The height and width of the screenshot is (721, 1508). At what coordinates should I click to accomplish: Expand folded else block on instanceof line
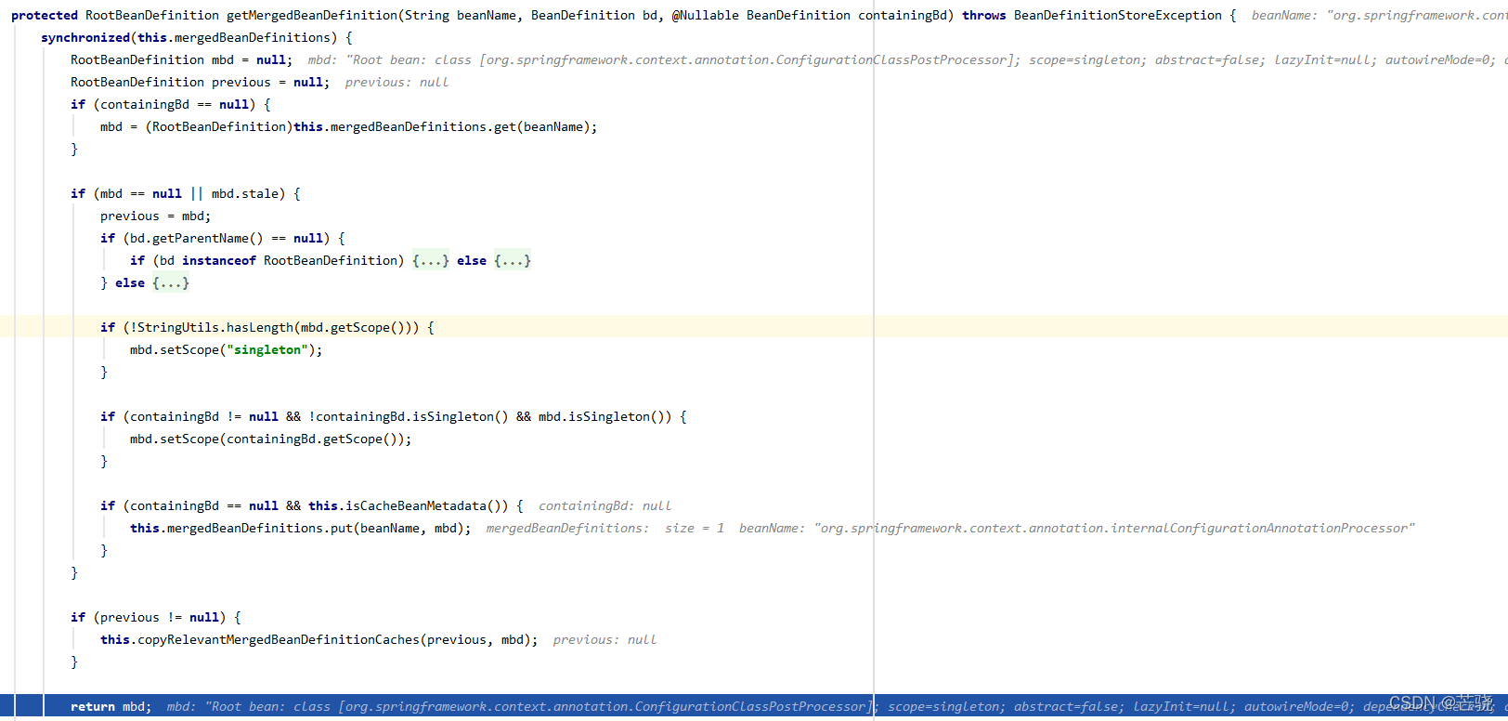tap(513, 261)
